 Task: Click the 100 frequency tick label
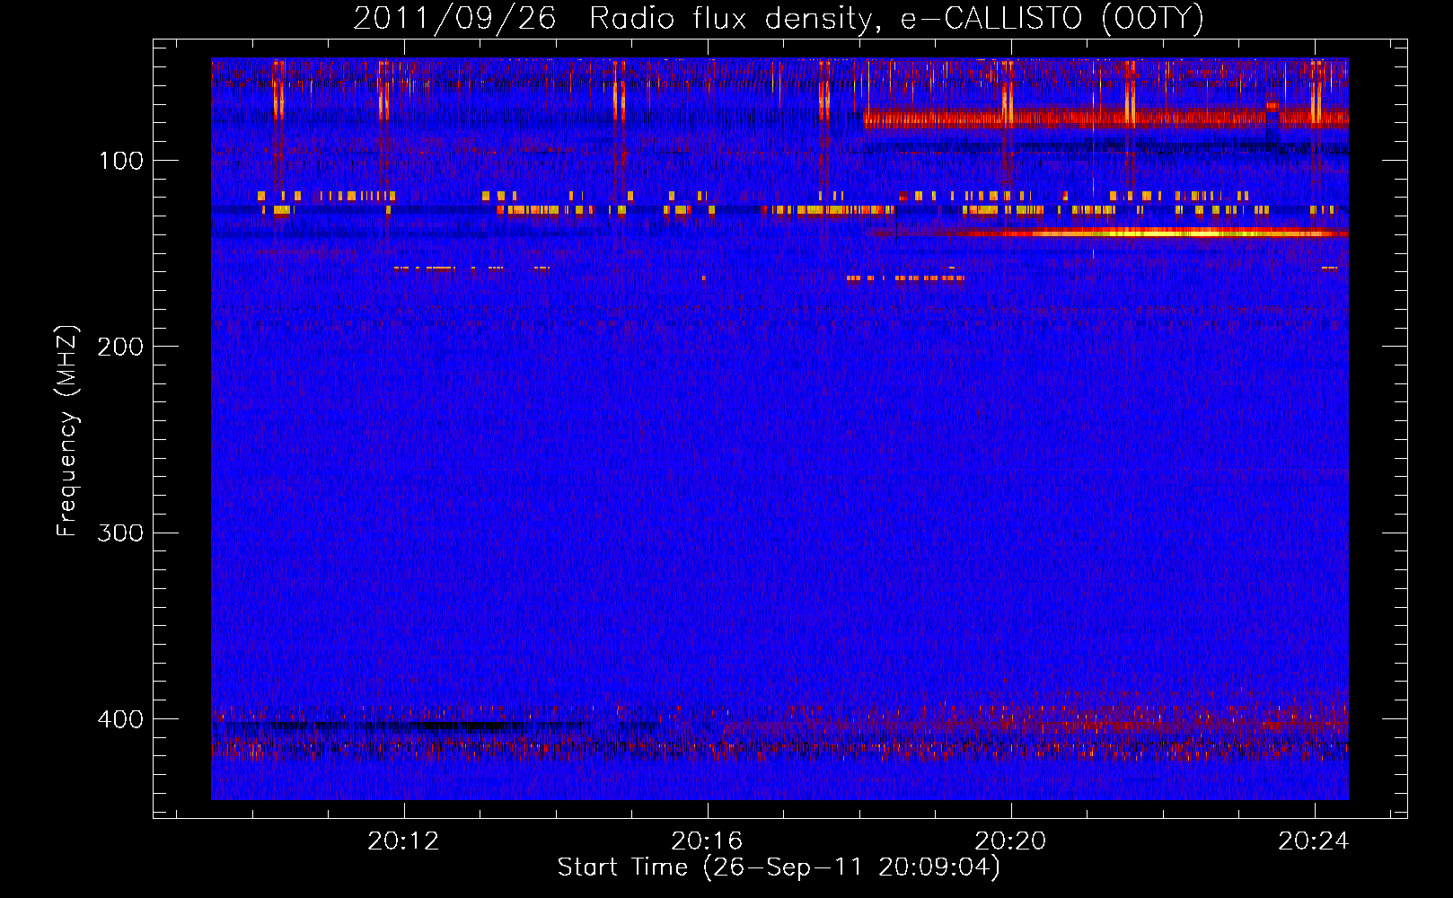point(120,161)
